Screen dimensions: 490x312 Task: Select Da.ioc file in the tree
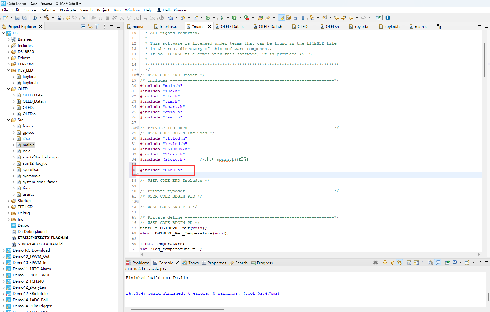pos(23,225)
